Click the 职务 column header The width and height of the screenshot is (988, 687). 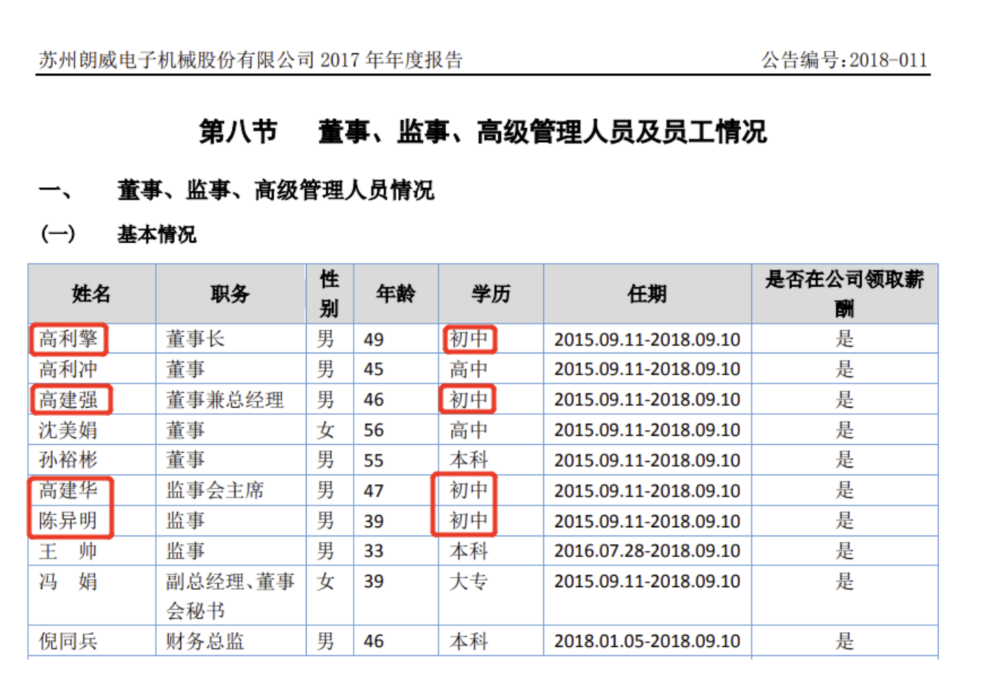tap(230, 294)
